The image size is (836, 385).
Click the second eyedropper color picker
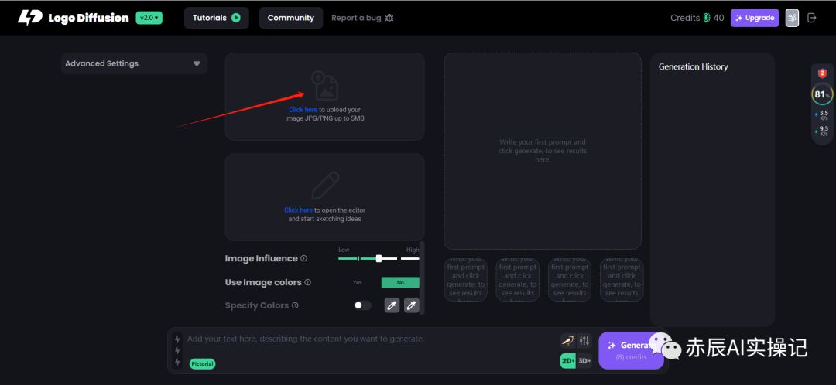(412, 305)
